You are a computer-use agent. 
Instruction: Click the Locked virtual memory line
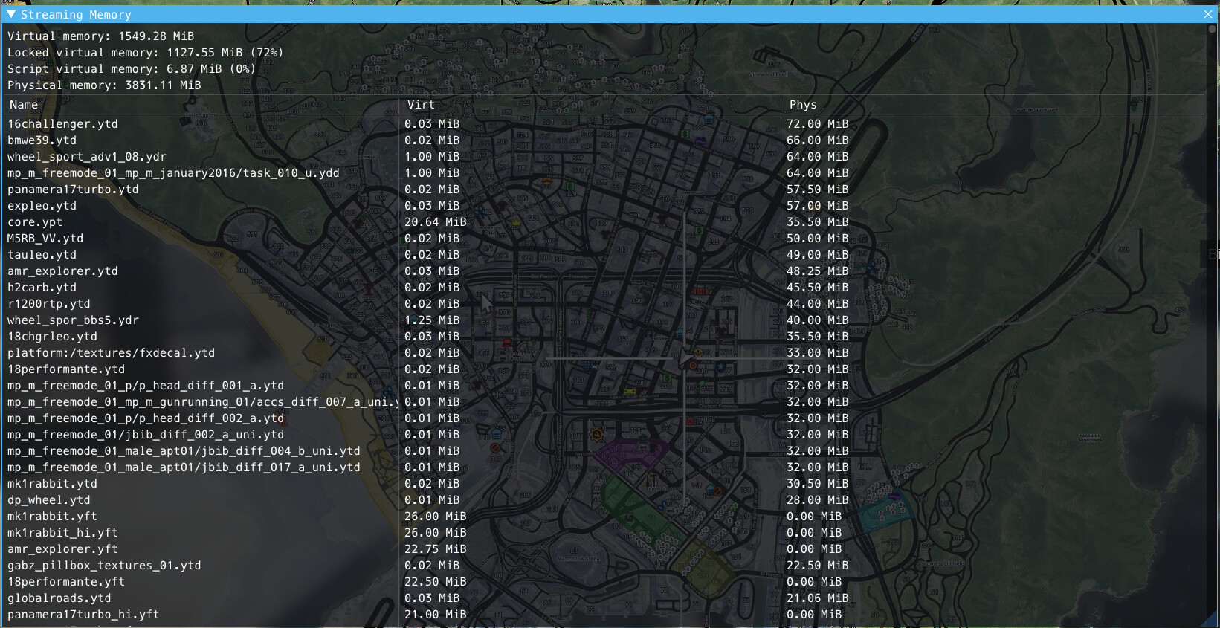coord(146,53)
